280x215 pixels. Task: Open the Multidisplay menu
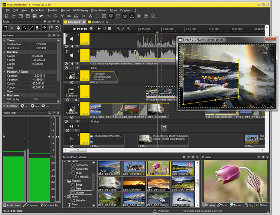click(80, 10)
